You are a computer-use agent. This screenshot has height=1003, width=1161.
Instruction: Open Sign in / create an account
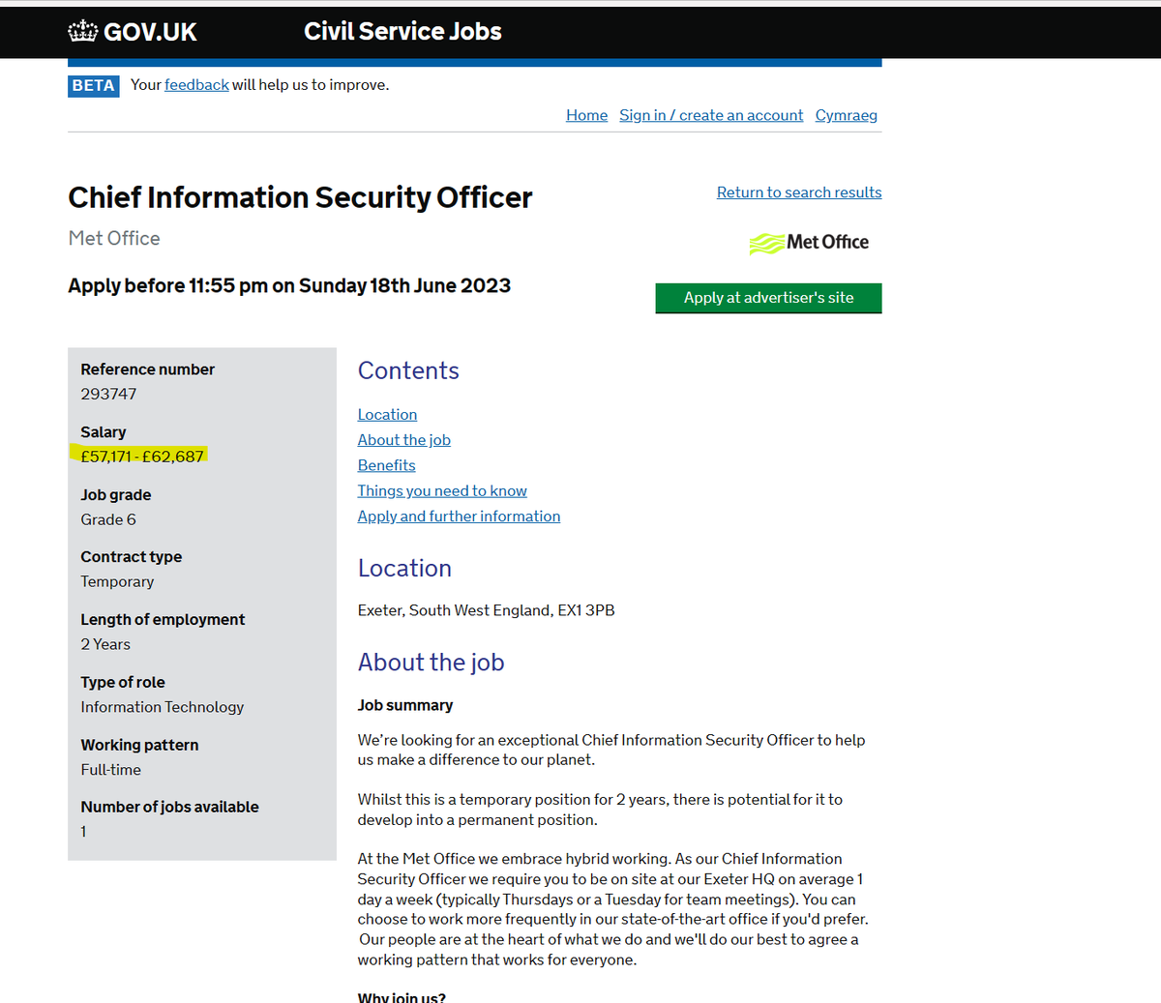(711, 115)
